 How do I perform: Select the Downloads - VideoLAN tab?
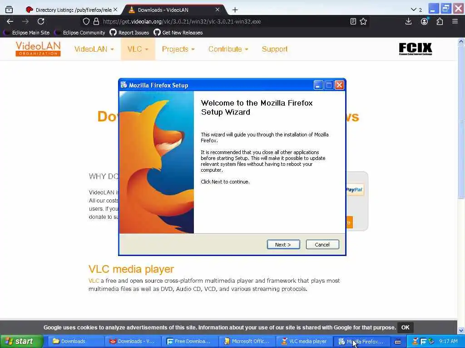[173, 10]
